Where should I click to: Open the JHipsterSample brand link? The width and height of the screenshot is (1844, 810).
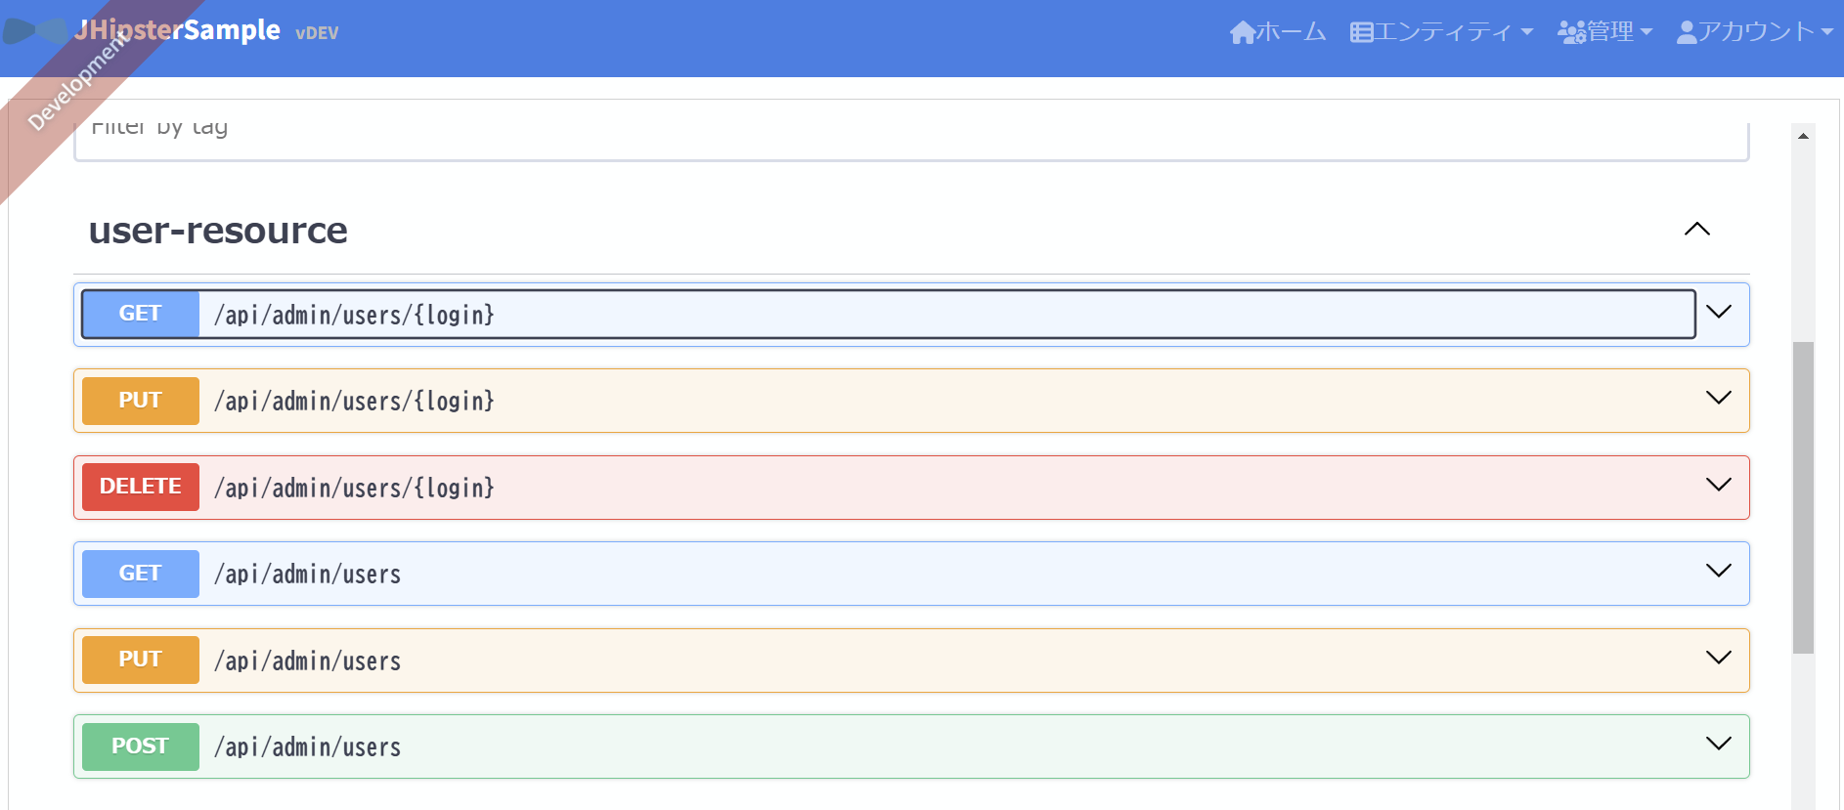(x=177, y=30)
